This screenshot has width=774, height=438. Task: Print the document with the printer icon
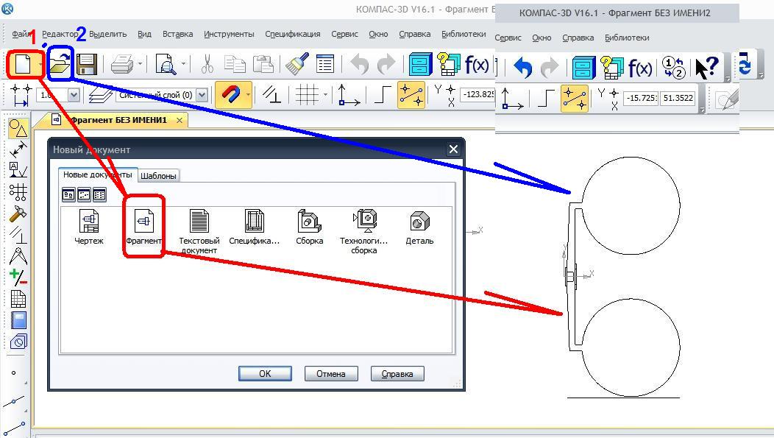[x=121, y=64]
